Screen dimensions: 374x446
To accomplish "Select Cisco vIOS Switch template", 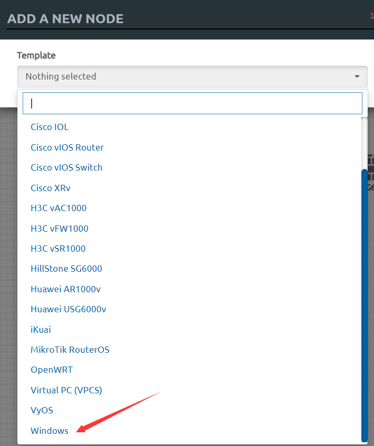I will (x=66, y=167).
